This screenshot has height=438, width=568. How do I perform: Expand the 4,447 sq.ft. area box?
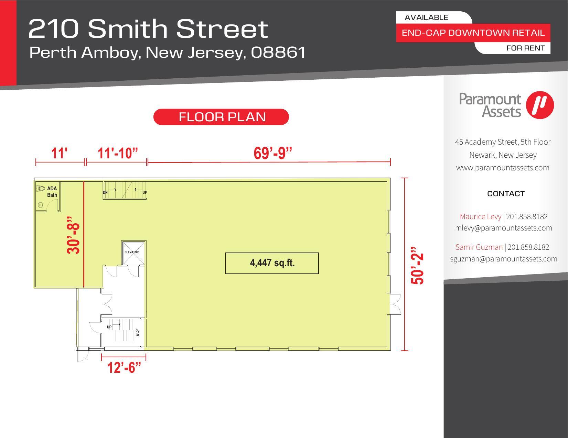click(x=272, y=263)
